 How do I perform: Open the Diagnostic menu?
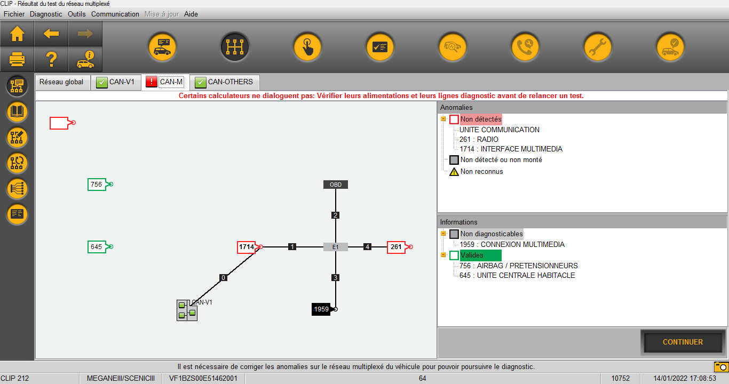tap(46, 14)
